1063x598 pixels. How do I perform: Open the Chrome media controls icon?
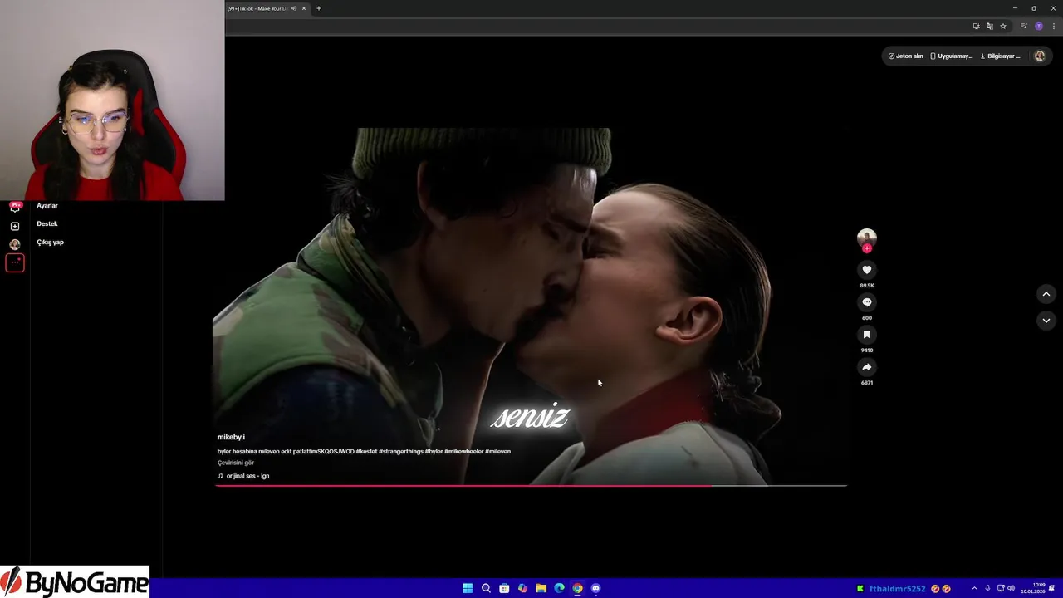(1024, 26)
